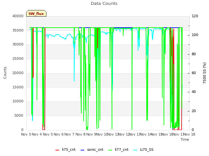Click the blue sonic_cnt legend swatch
This screenshot has width=209, height=156.
coord(83,150)
